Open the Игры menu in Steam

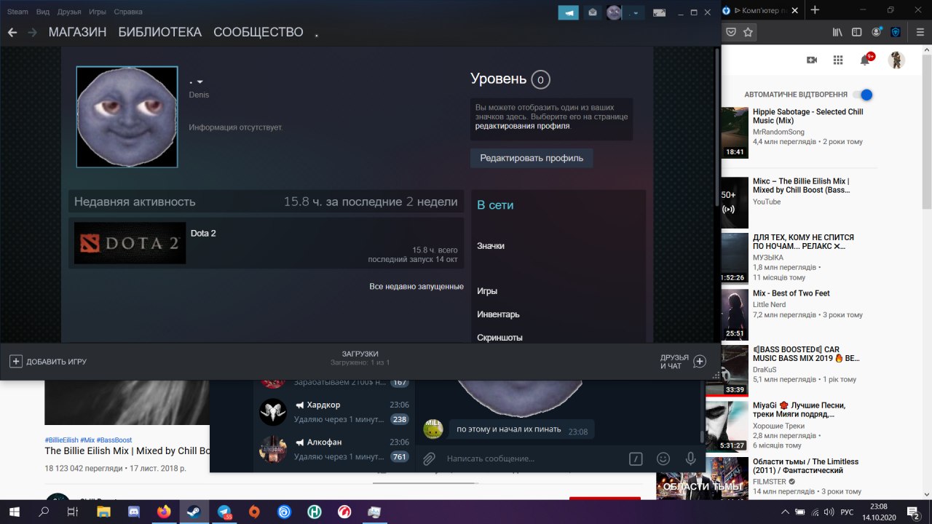98,12
